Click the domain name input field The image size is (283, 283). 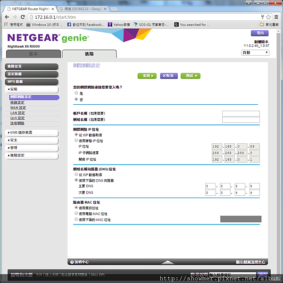click(241, 120)
